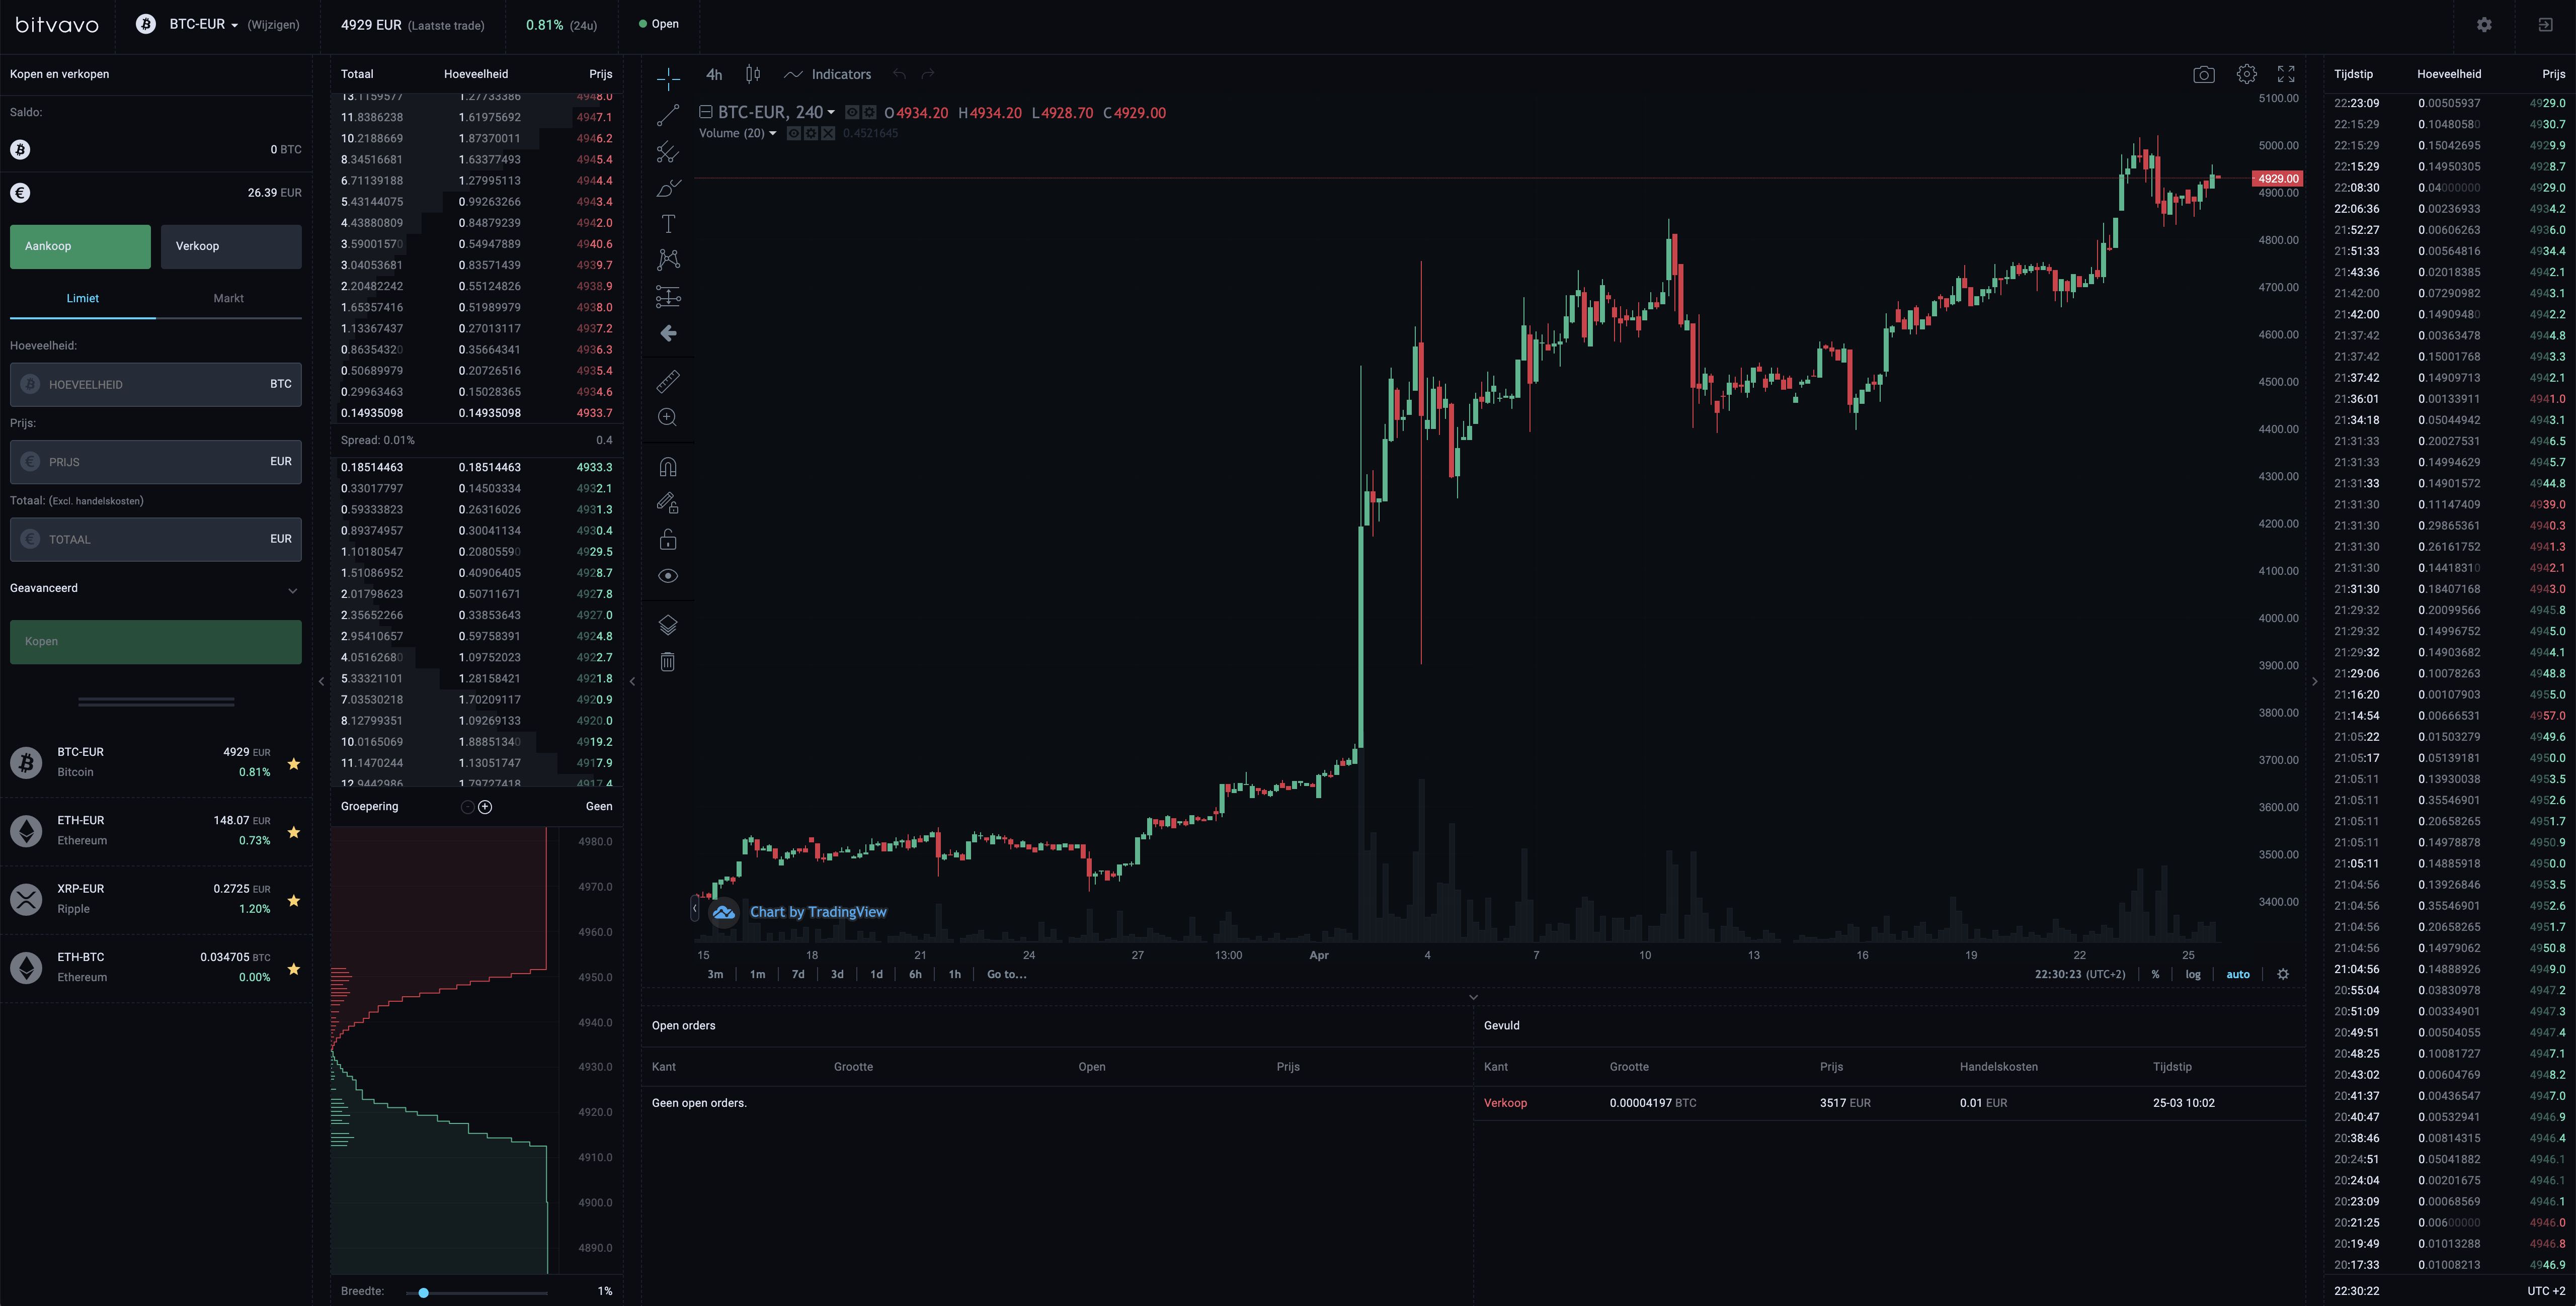Open the Indicators menu
The image size is (2576, 1306).
coord(828,74)
